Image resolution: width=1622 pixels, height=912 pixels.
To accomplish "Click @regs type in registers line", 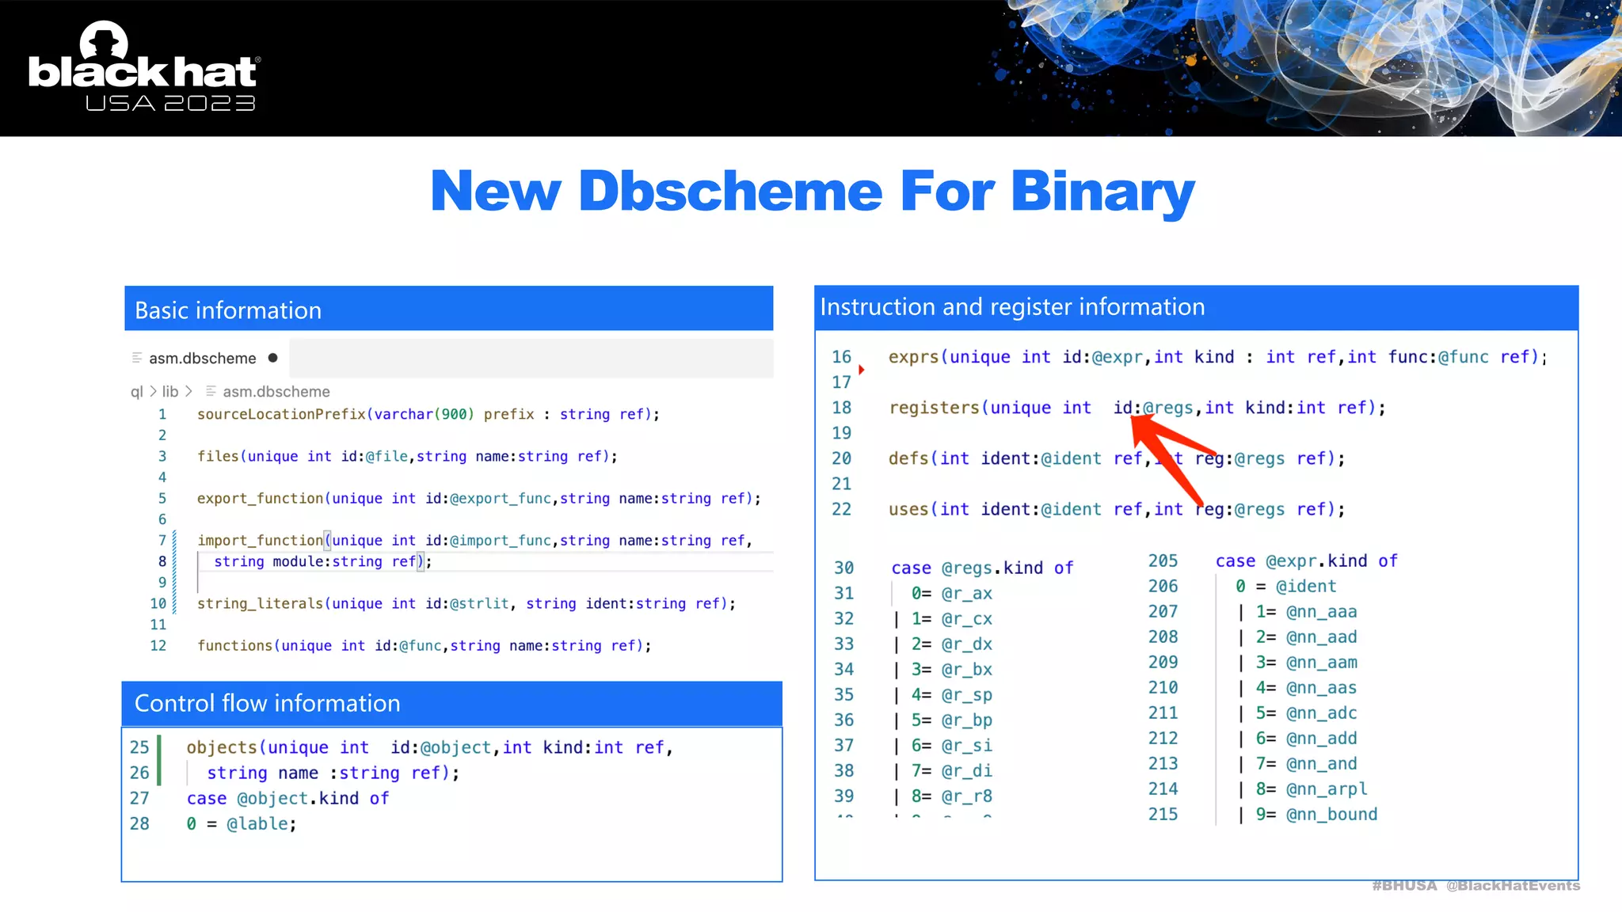I will coord(1167,408).
